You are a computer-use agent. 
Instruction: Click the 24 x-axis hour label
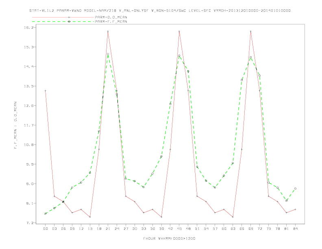pos(117,229)
